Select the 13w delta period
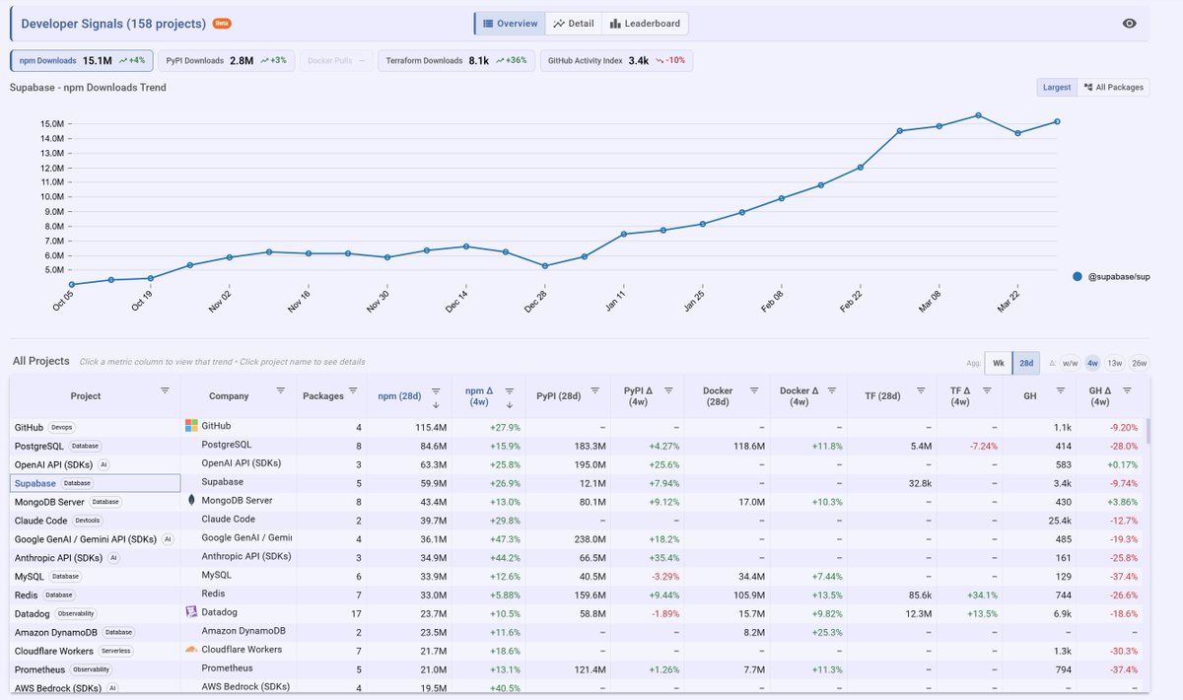 [x=1114, y=363]
